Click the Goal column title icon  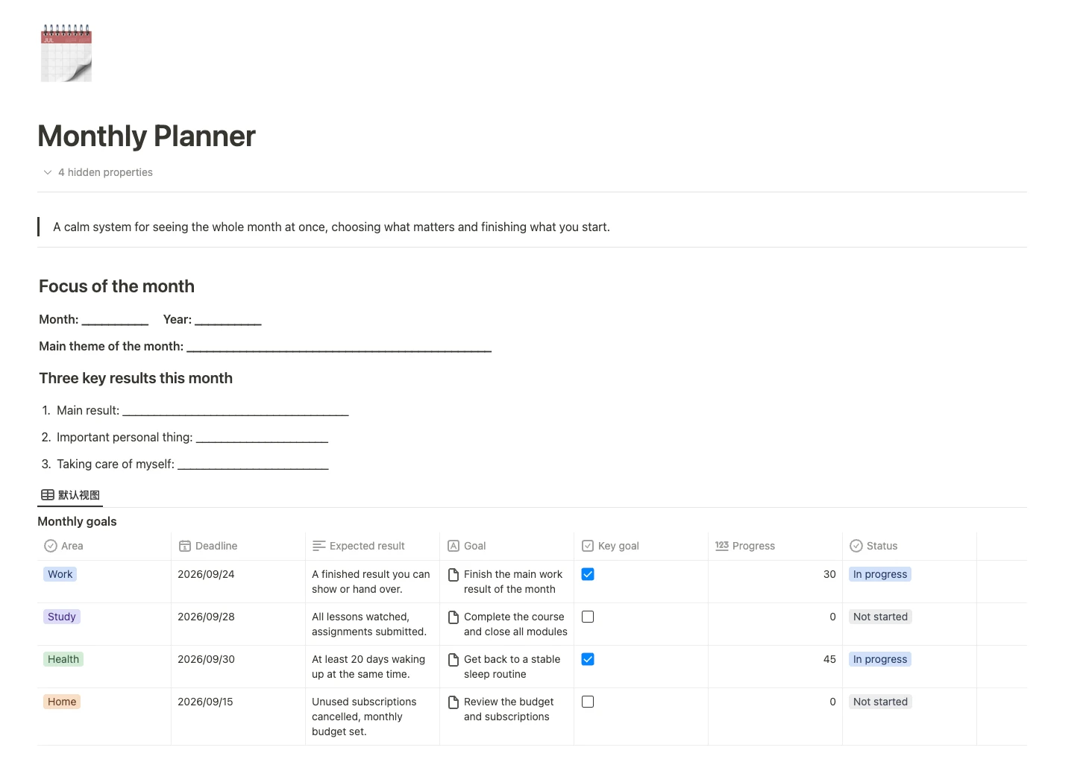[454, 546]
